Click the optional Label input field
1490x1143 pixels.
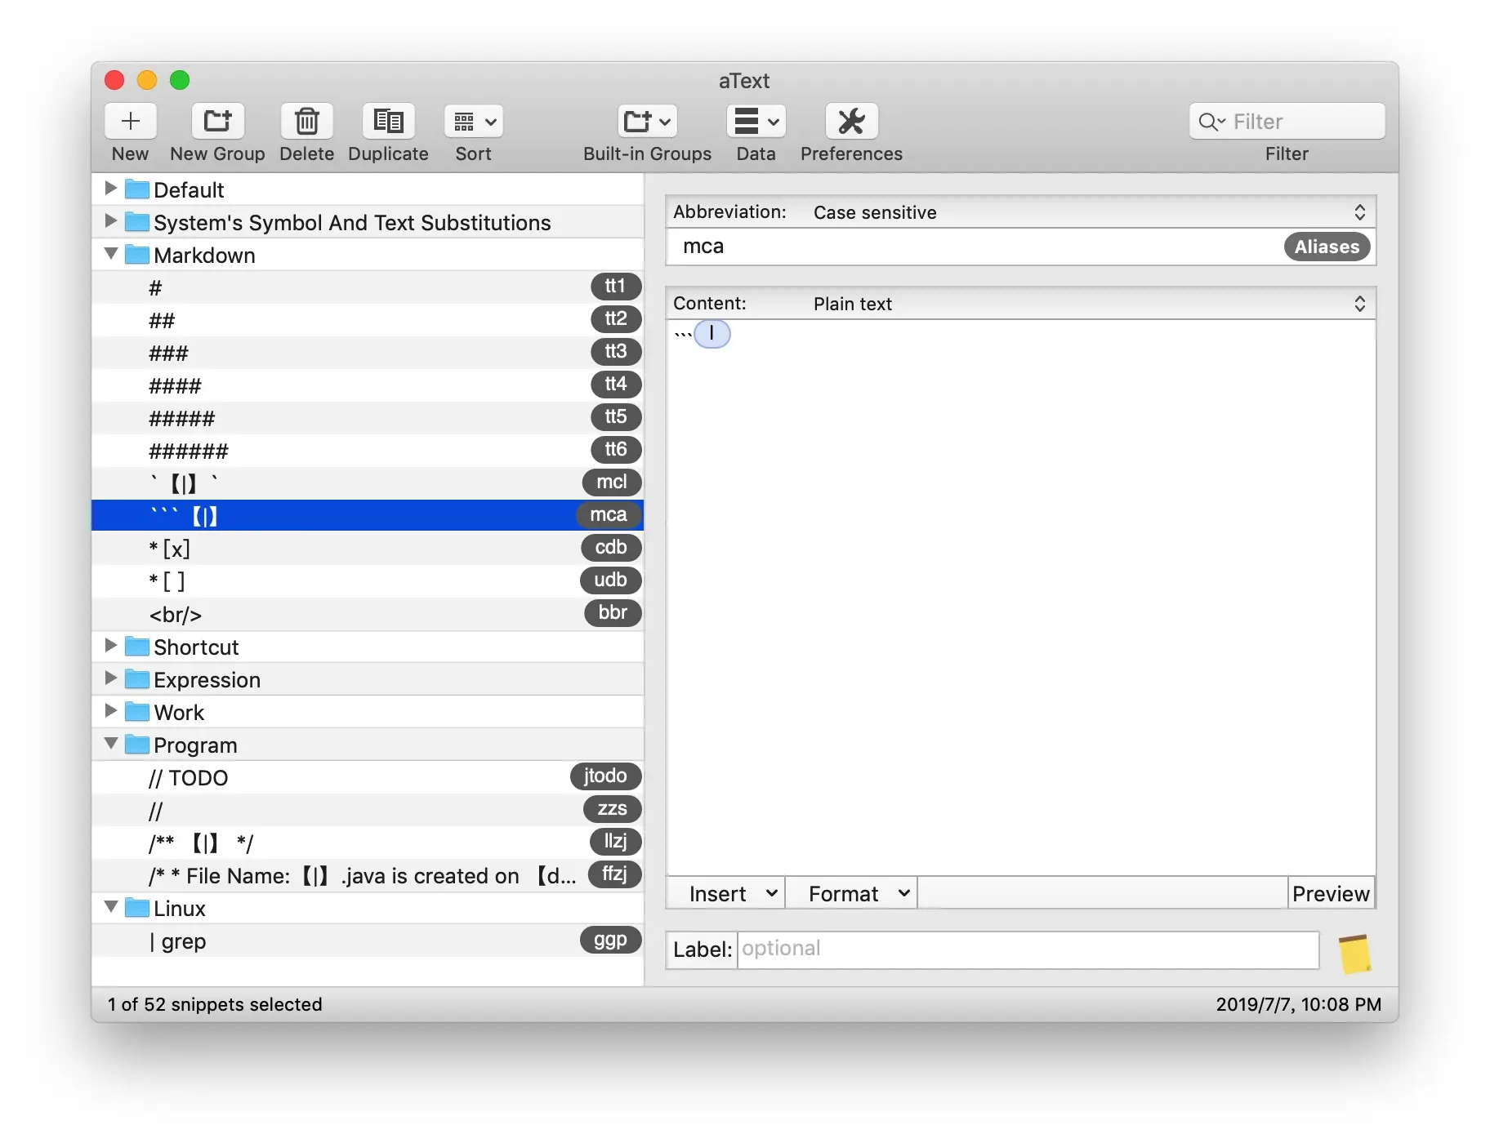1028,950
